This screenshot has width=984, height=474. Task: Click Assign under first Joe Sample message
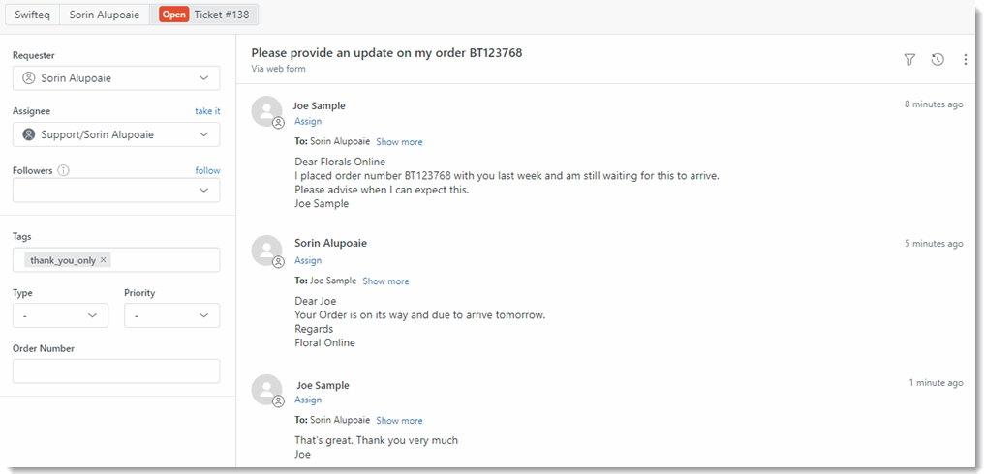click(308, 122)
